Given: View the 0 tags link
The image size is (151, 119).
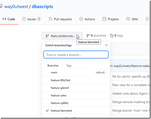Looking at the screenshot, I should pos(117,36).
